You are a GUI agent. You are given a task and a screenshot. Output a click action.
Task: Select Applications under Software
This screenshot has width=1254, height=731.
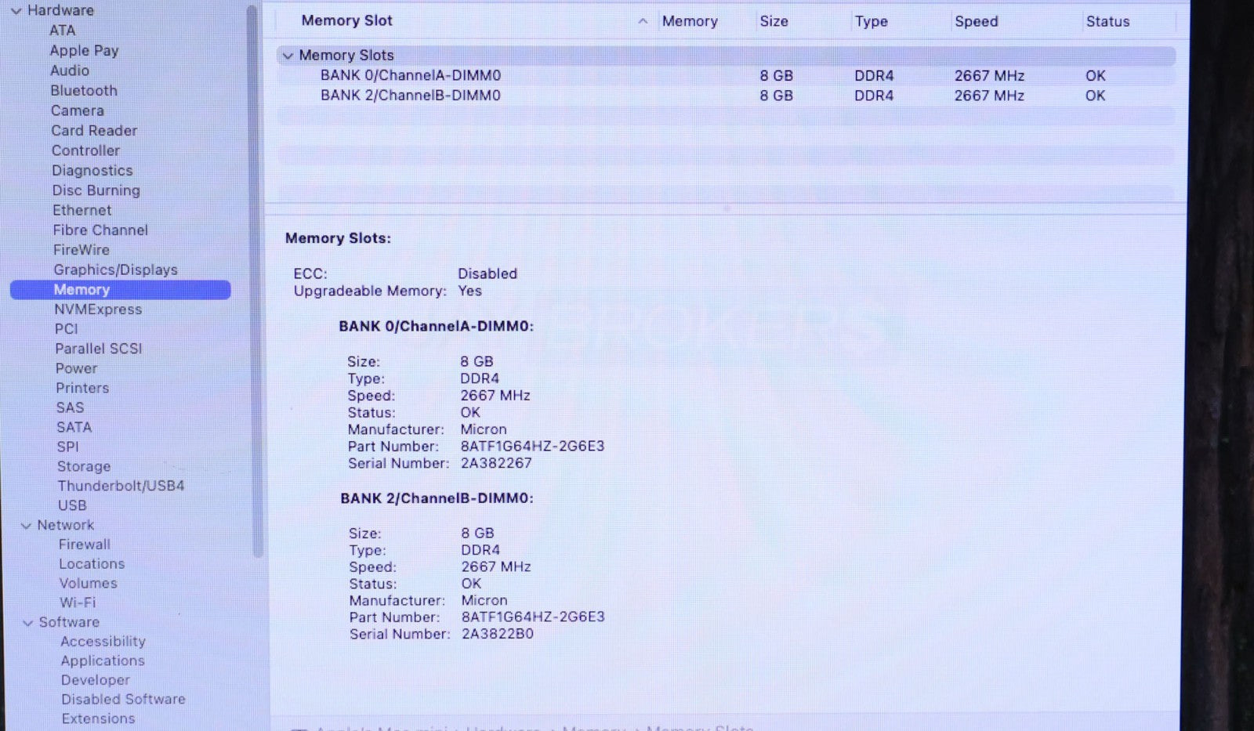coord(103,660)
